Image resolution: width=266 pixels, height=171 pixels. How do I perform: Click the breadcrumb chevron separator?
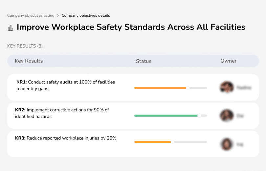click(x=58, y=16)
